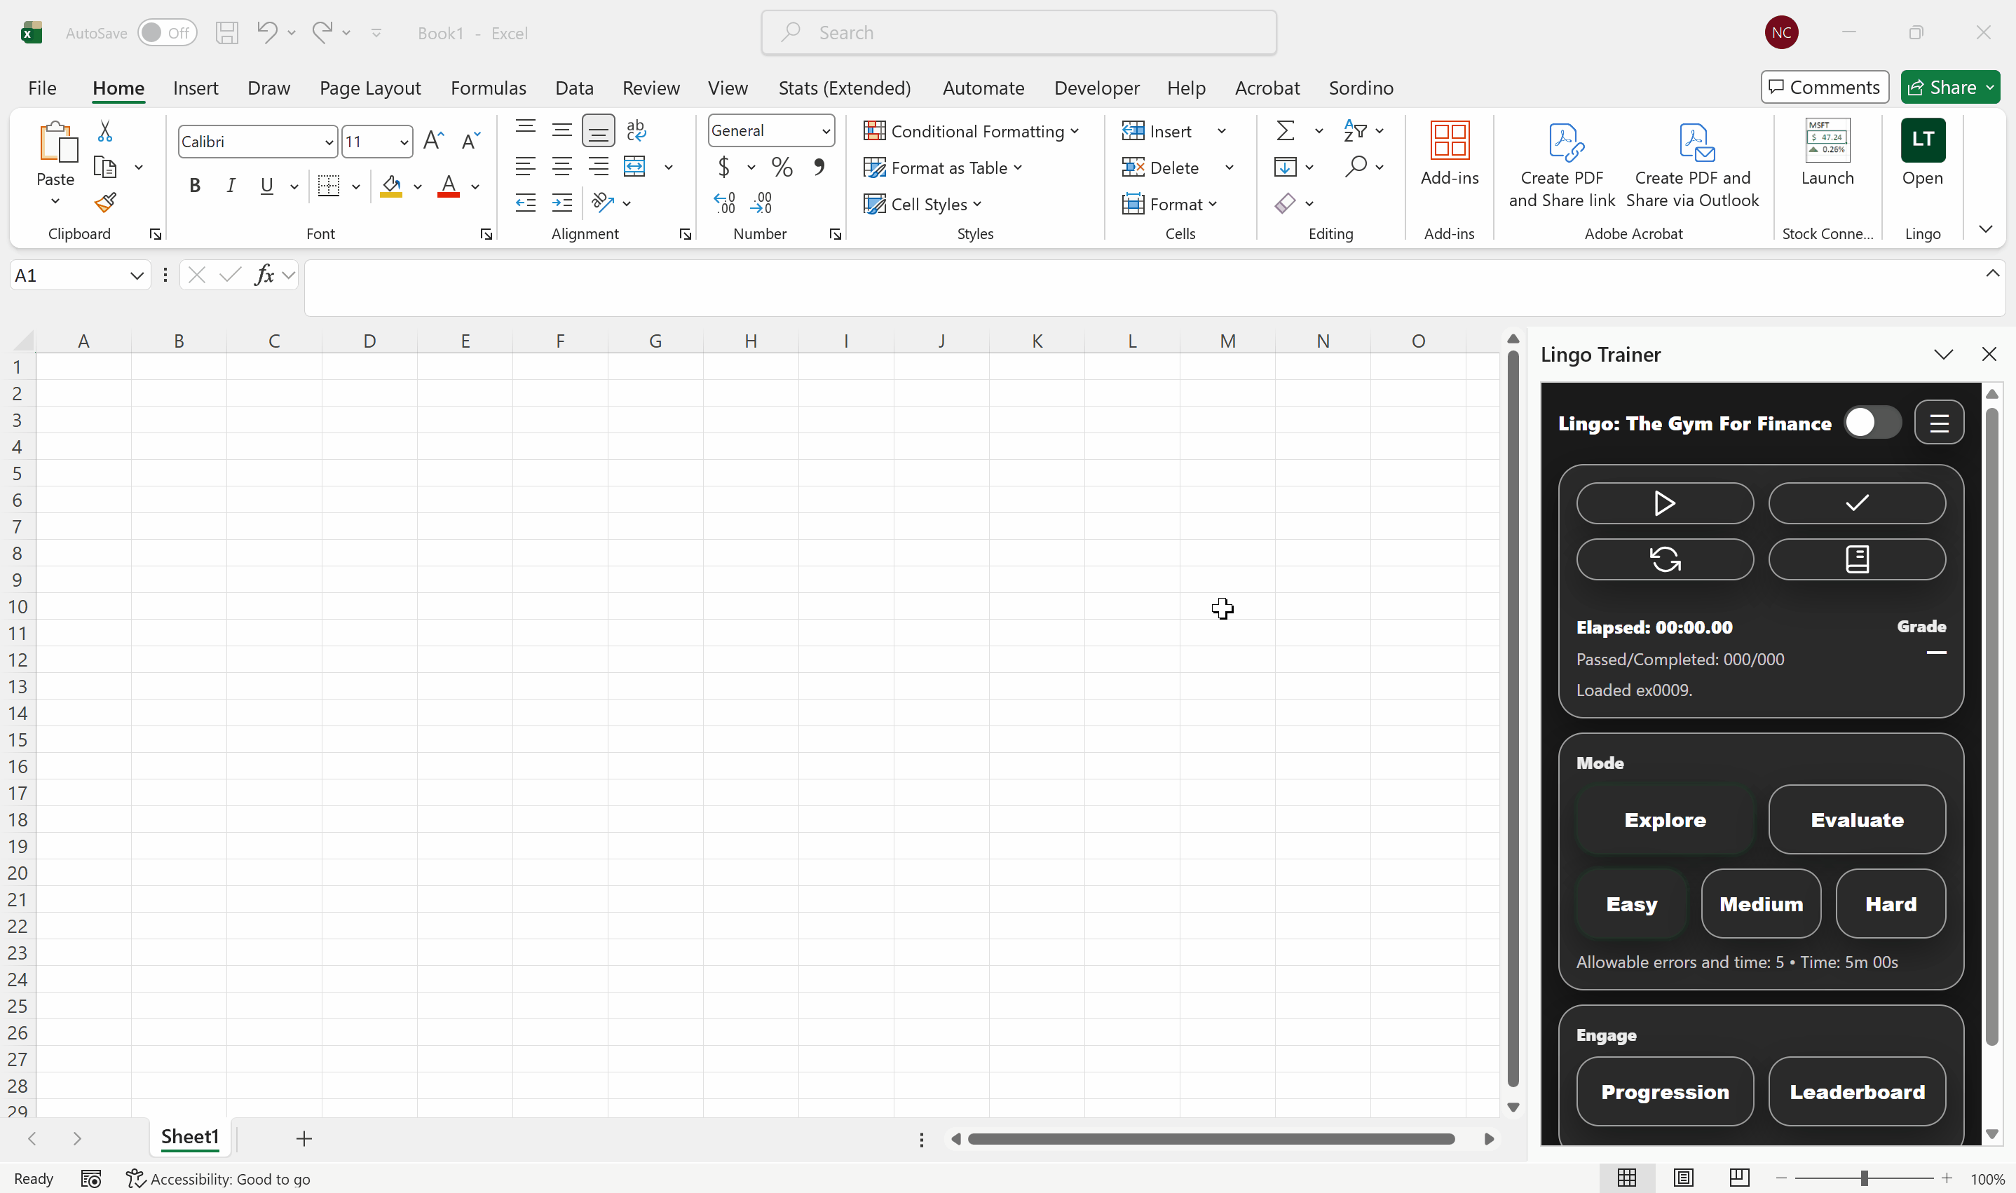Add a new sheet with plus button
Viewport: 2016px width, 1193px height.
pyautogui.click(x=304, y=1138)
